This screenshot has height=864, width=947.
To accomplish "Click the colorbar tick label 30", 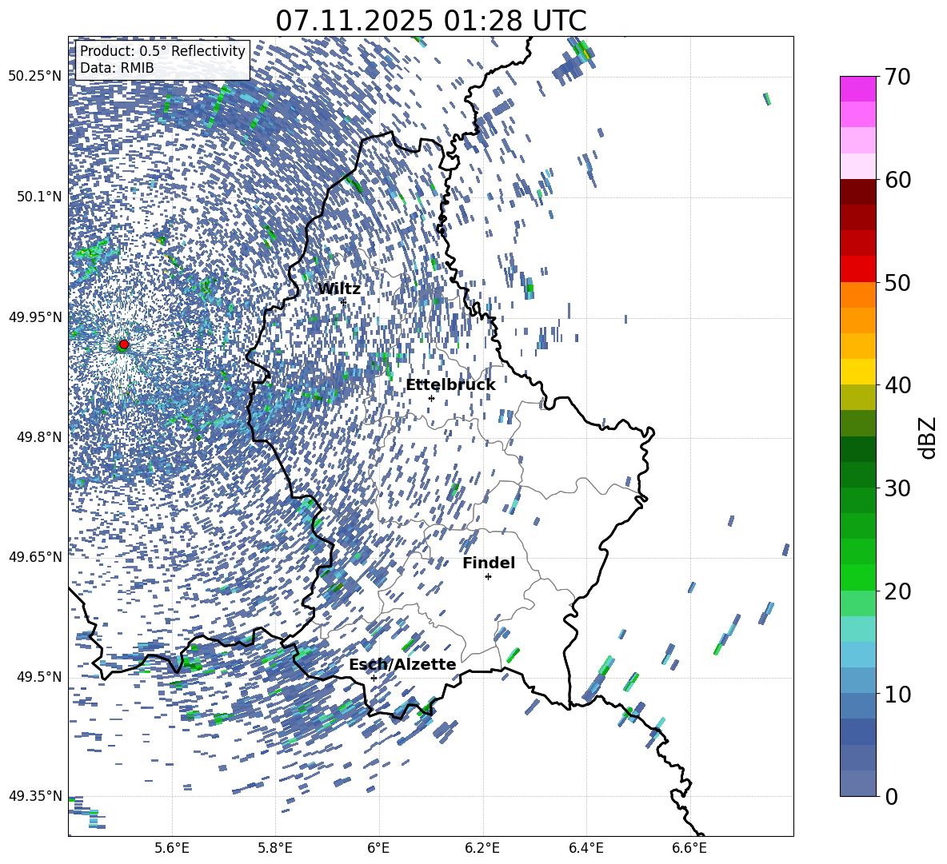I will (x=897, y=488).
